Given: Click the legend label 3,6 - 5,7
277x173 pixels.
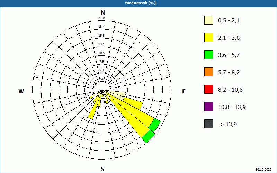Looking at the screenshot, I should coord(229,55).
